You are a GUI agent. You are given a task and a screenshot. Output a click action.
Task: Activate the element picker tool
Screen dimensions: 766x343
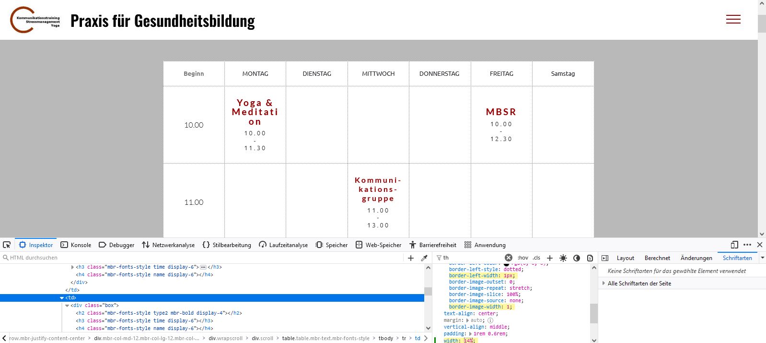tap(7, 245)
